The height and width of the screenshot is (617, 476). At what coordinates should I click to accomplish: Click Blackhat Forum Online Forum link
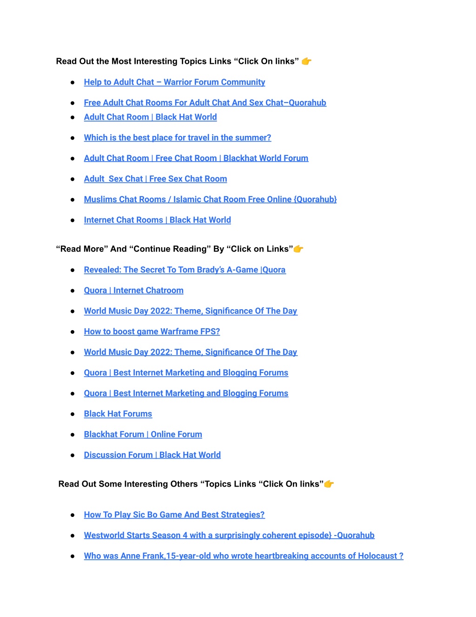point(143,434)
